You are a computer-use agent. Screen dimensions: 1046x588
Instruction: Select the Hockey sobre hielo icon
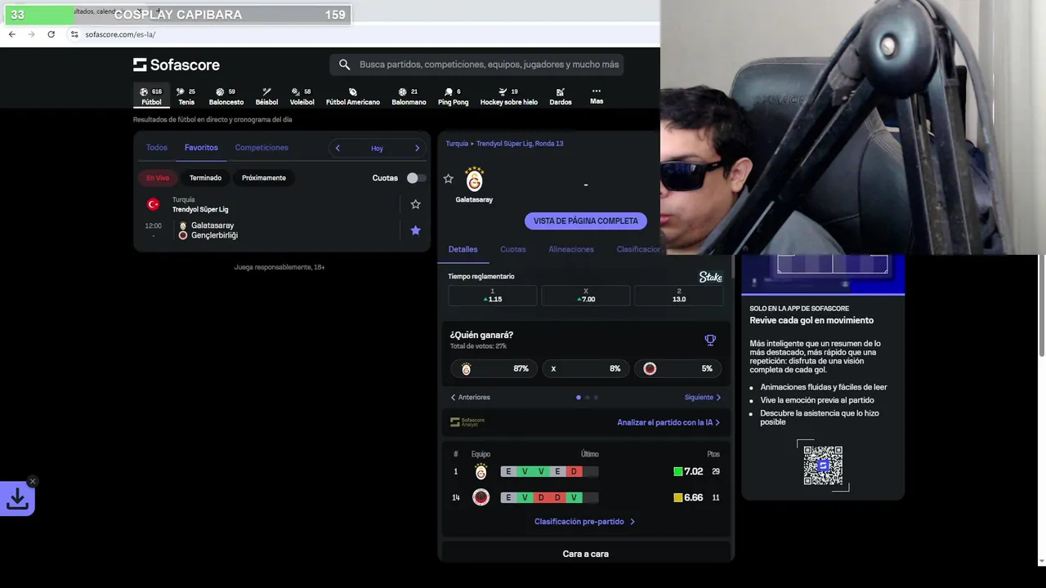tap(508, 96)
